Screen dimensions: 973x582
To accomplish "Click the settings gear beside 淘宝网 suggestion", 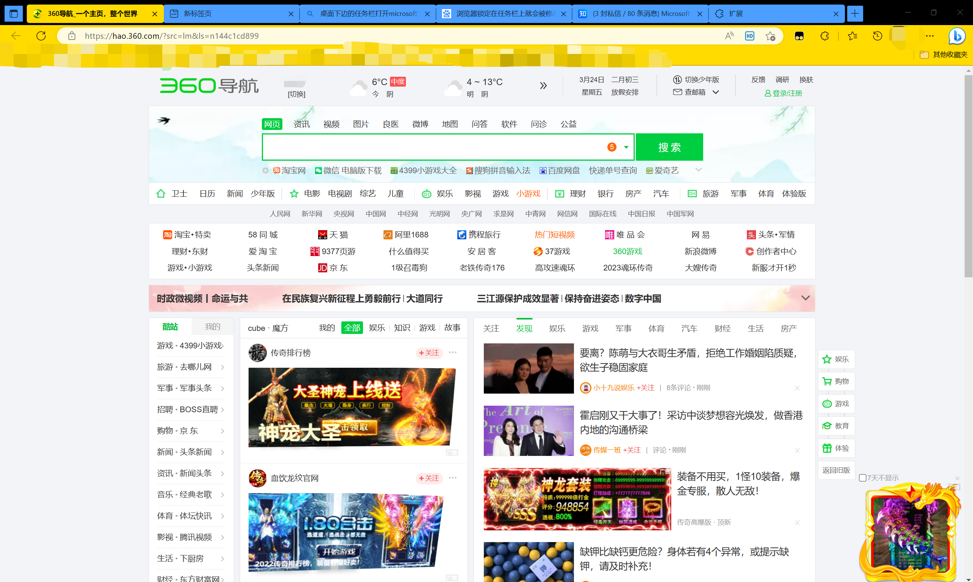I will point(266,171).
